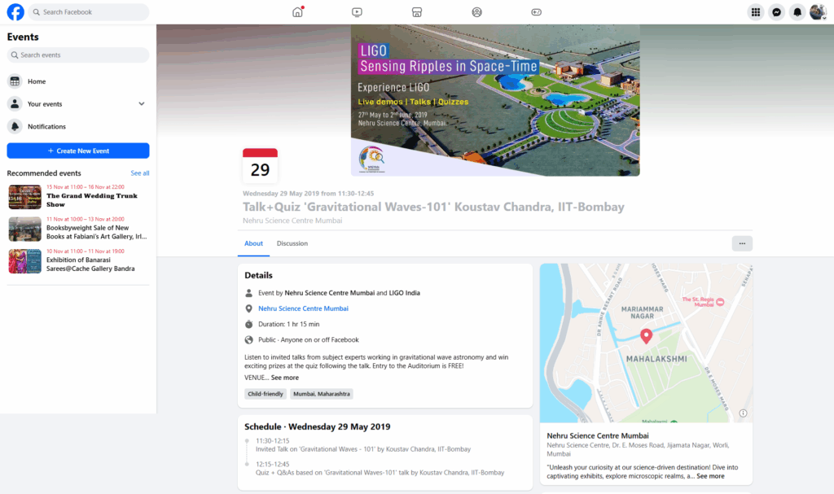Open the Groups icon in top bar
The image size is (834, 494).
pos(476,12)
